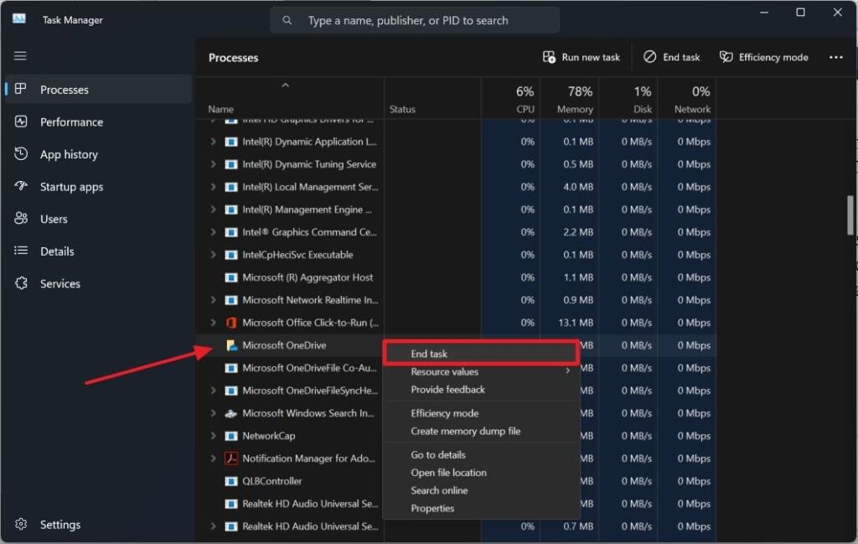This screenshot has height=544, width=858.
Task: Click the Run new task button
Action: click(x=581, y=57)
